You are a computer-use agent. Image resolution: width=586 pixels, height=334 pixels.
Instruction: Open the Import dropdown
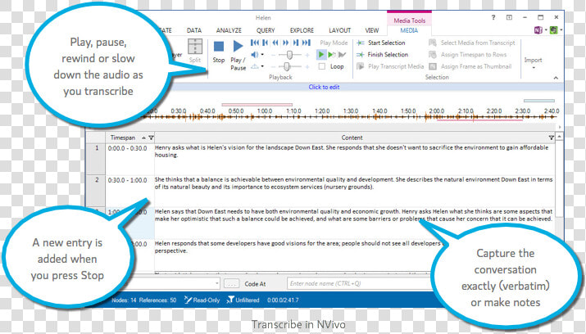pyautogui.click(x=533, y=62)
